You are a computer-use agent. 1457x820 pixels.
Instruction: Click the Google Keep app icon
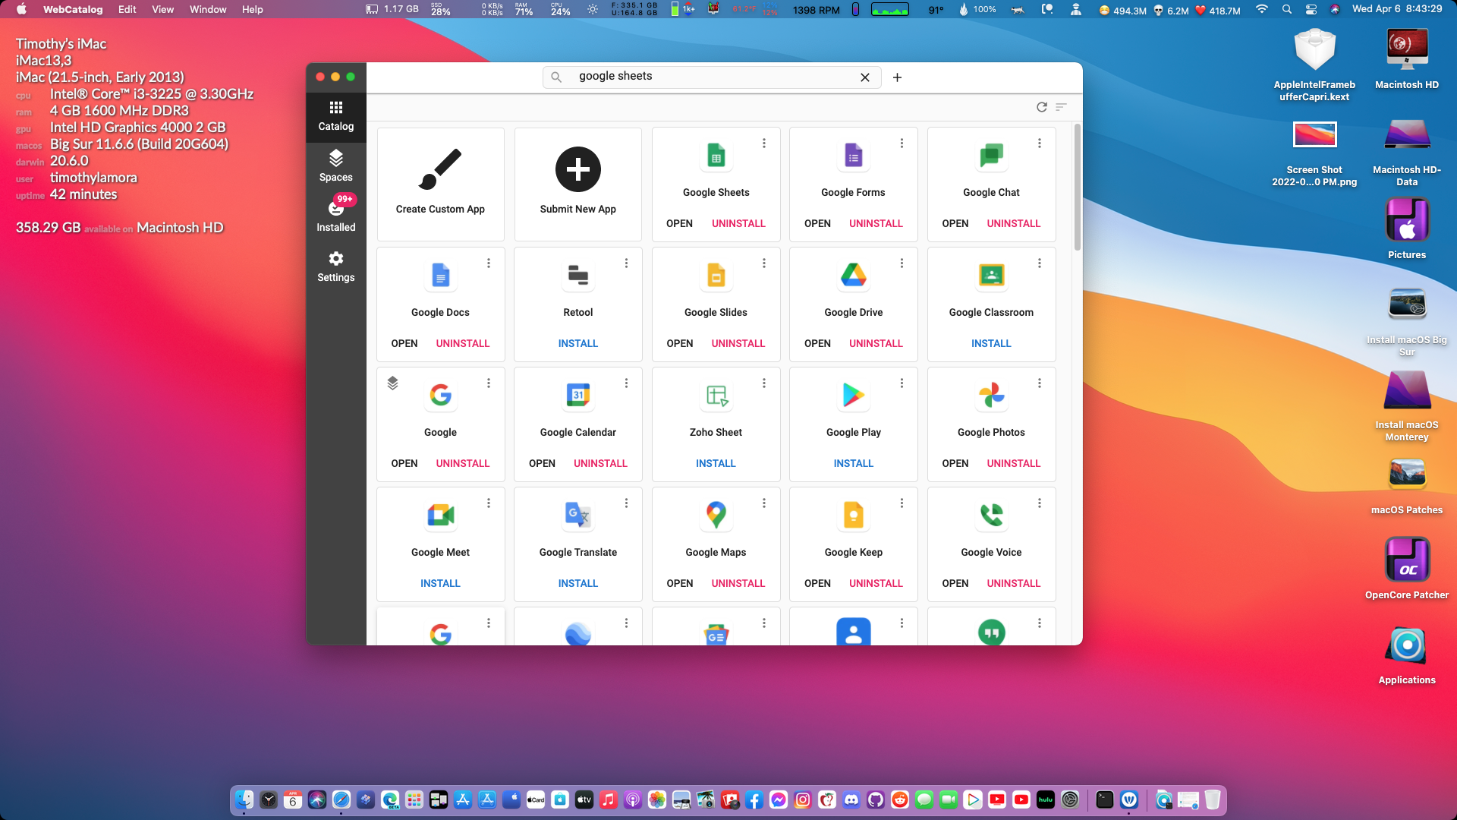click(x=854, y=515)
